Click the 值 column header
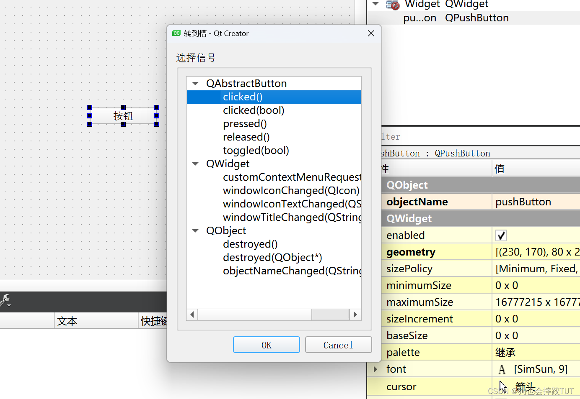The image size is (580, 399). click(x=536, y=169)
